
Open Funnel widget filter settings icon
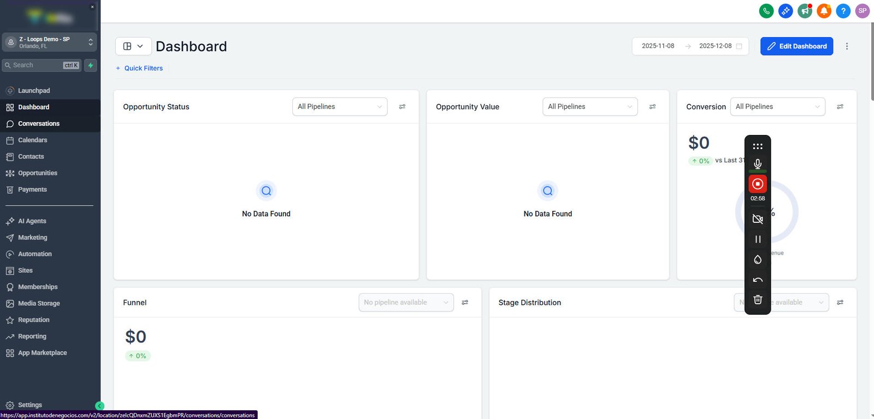pos(465,303)
